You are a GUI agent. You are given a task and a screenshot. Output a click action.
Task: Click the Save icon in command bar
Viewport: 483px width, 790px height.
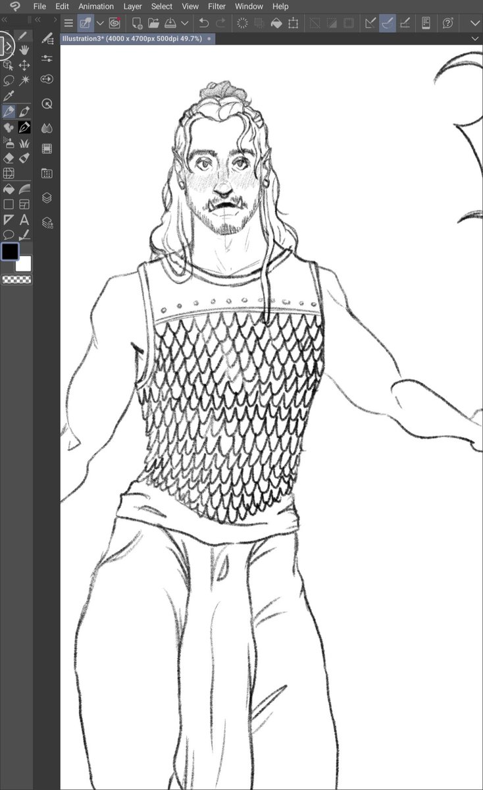pyautogui.click(x=170, y=23)
